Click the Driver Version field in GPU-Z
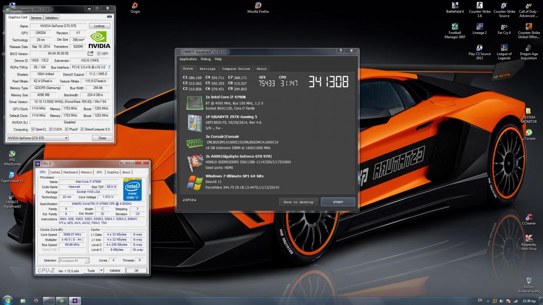Screen dimensions: 543x305 [70, 102]
